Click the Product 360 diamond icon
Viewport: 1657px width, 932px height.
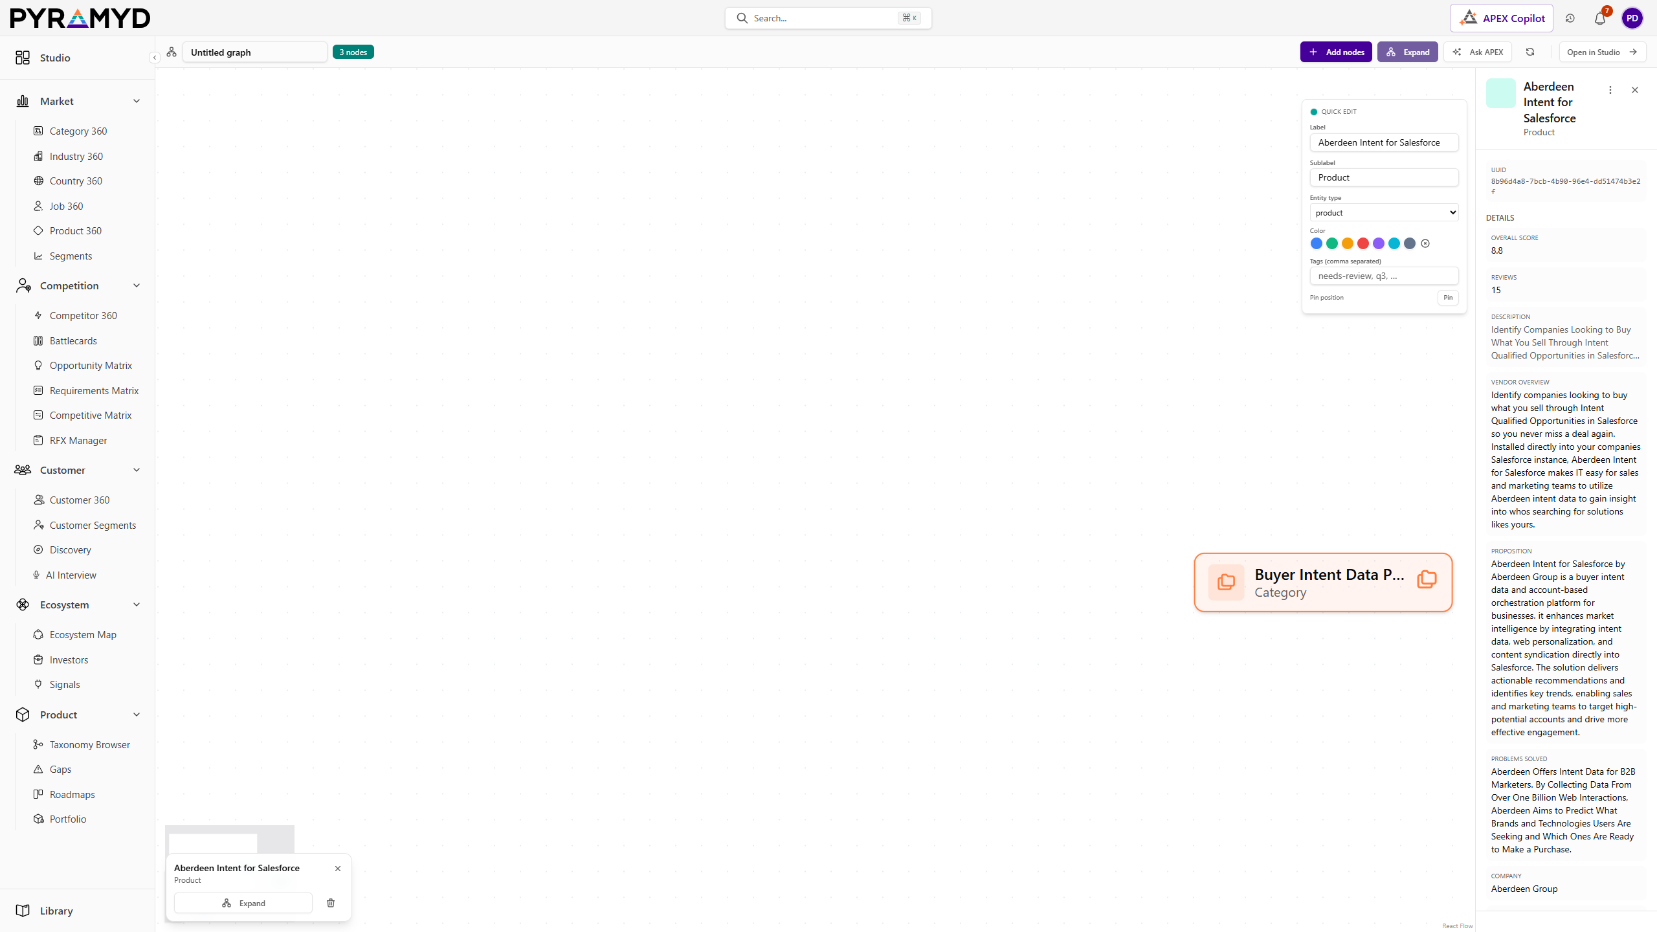tap(38, 231)
